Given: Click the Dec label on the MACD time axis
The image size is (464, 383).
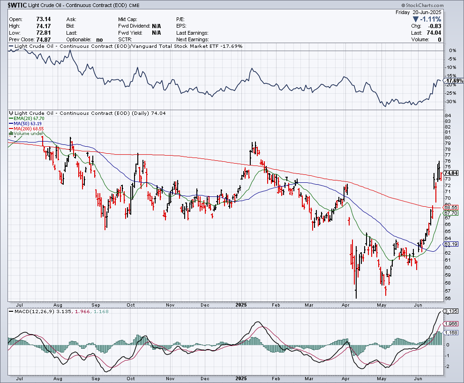Looking at the screenshot, I should [205, 379].
